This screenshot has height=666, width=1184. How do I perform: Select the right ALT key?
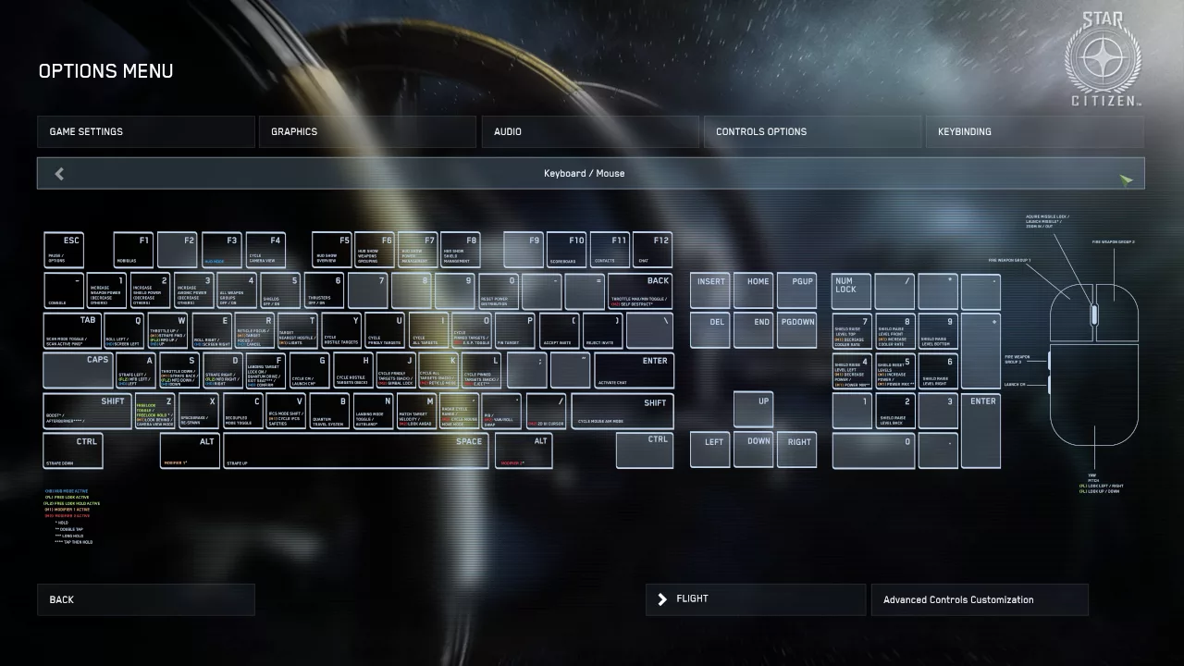pos(524,450)
